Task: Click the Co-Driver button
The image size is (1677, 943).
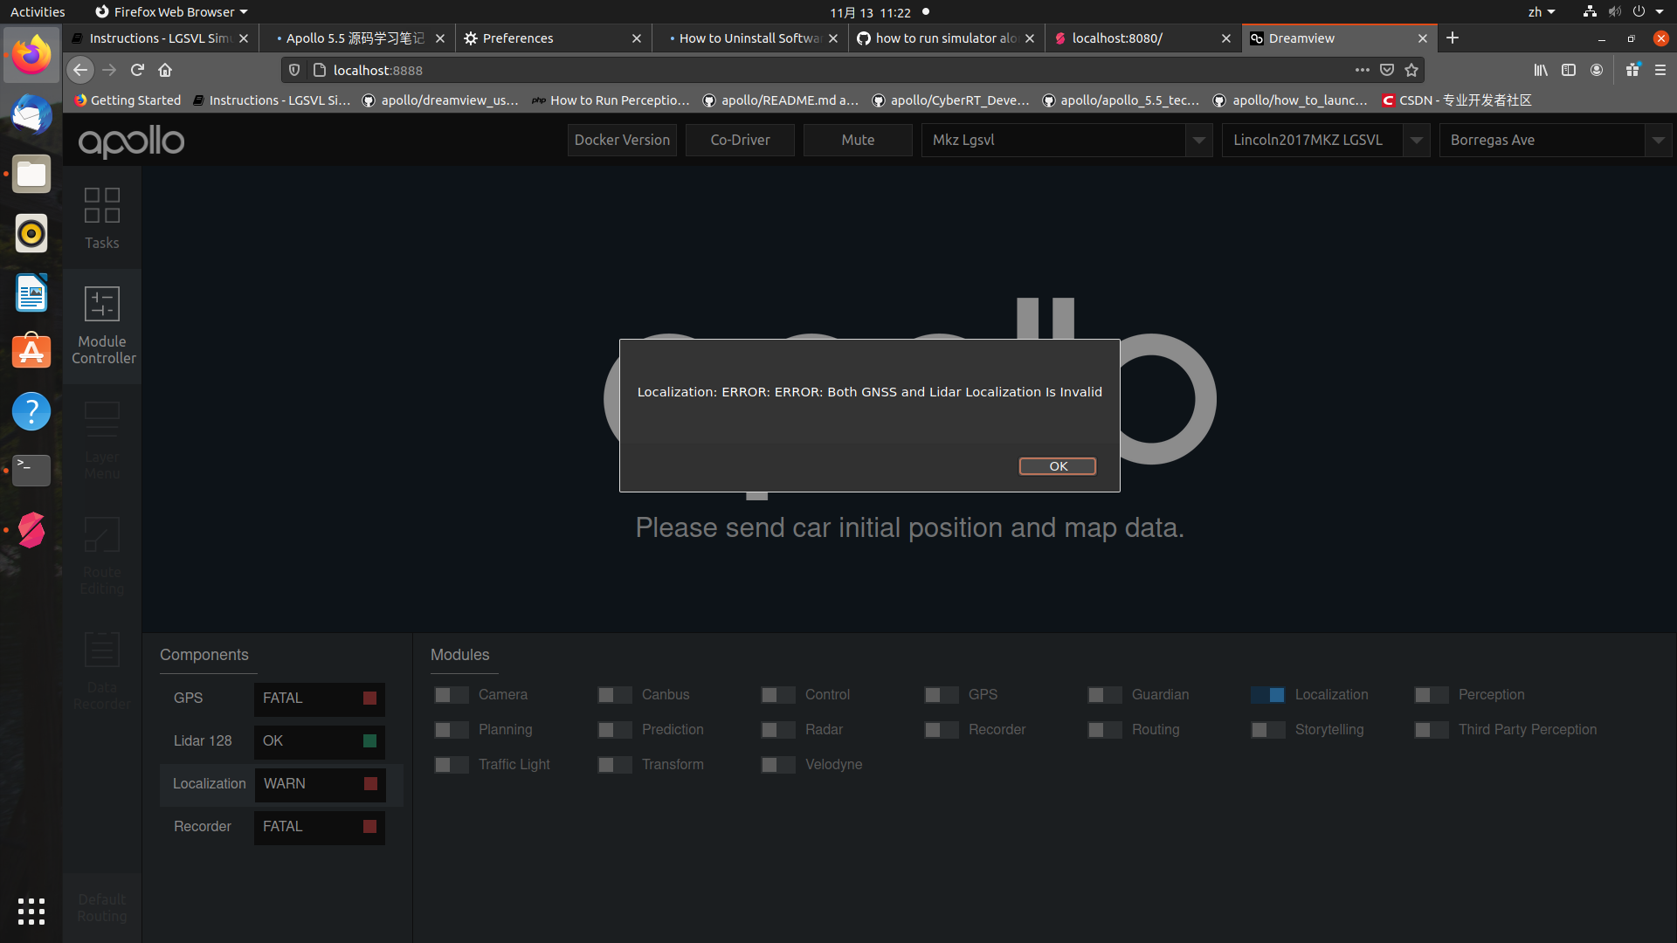Action: pos(739,140)
